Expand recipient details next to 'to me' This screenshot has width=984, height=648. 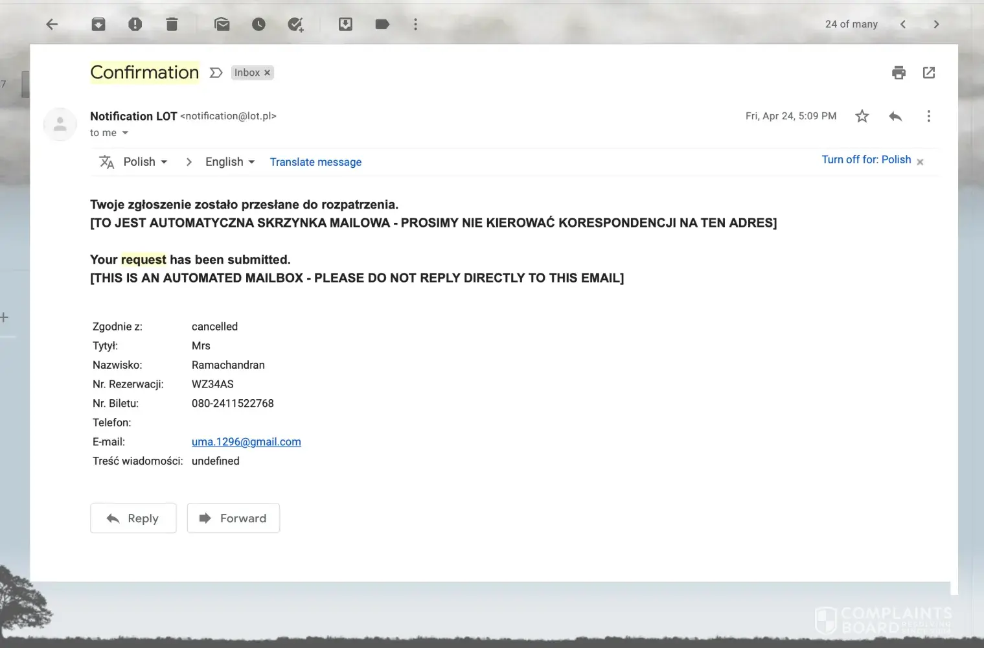pos(125,133)
